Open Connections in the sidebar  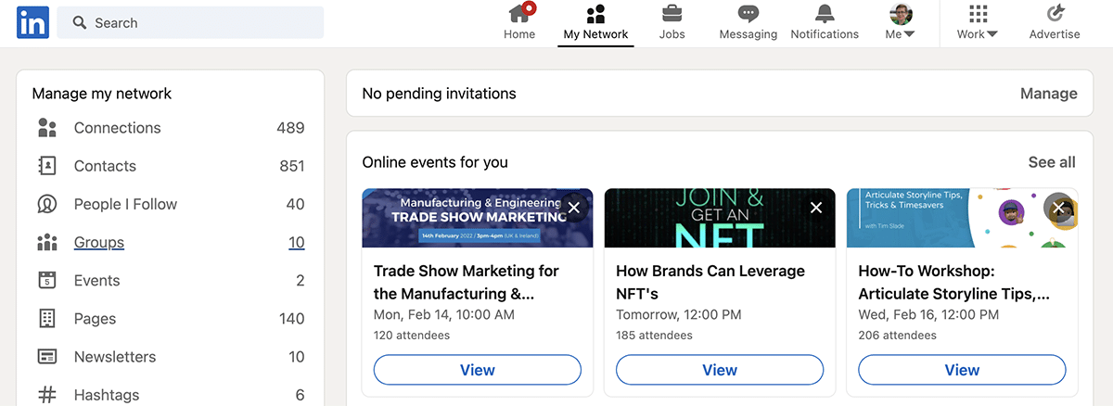[117, 128]
